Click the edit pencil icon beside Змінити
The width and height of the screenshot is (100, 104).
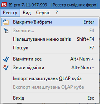6,31
